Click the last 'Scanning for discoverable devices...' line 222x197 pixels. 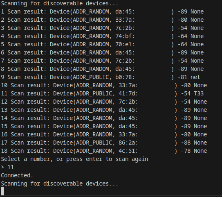point(59,184)
